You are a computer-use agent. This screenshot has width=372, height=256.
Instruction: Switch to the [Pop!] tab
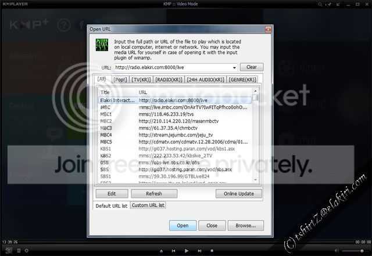coord(120,80)
